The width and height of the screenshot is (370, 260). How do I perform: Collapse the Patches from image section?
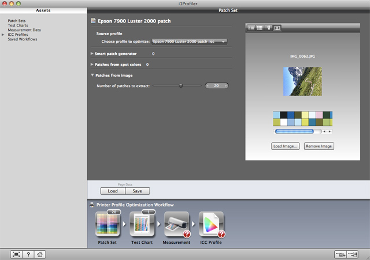click(92, 75)
